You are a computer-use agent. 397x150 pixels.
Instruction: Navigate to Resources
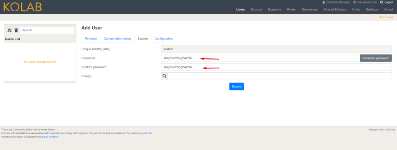point(309,10)
